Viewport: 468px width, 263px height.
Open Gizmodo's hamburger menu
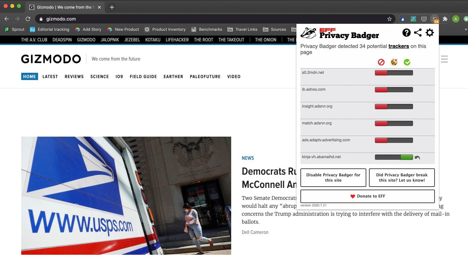click(x=444, y=59)
